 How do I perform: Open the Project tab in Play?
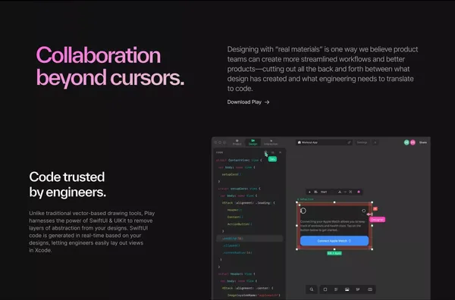[237, 142]
